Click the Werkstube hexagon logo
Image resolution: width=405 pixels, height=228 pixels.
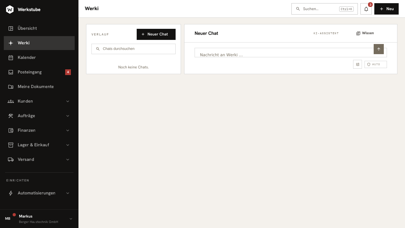click(x=10, y=9)
